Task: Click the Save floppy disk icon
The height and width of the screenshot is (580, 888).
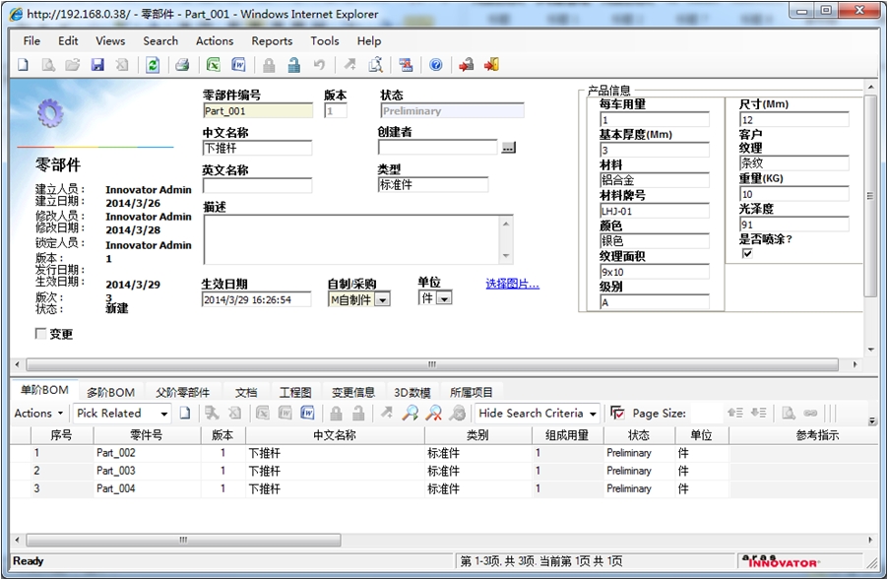Action: click(97, 65)
